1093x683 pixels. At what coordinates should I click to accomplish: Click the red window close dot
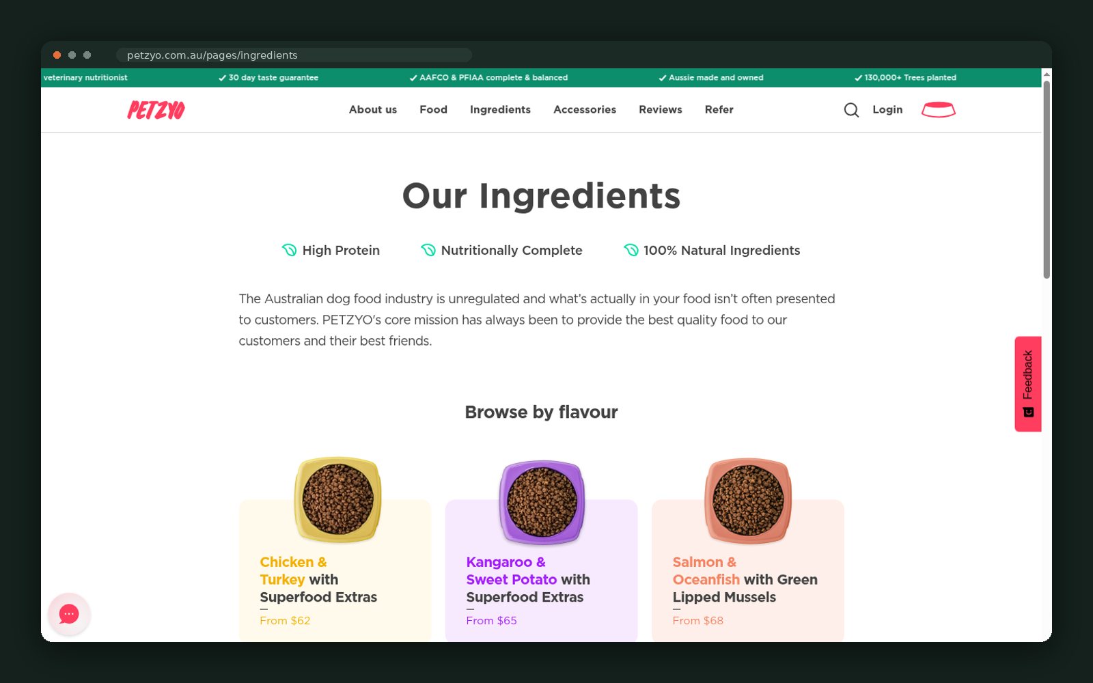click(x=57, y=55)
